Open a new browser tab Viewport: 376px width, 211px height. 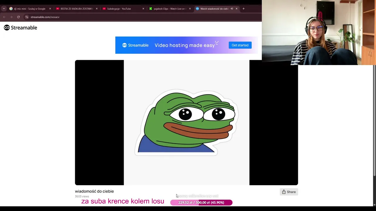(244, 9)
